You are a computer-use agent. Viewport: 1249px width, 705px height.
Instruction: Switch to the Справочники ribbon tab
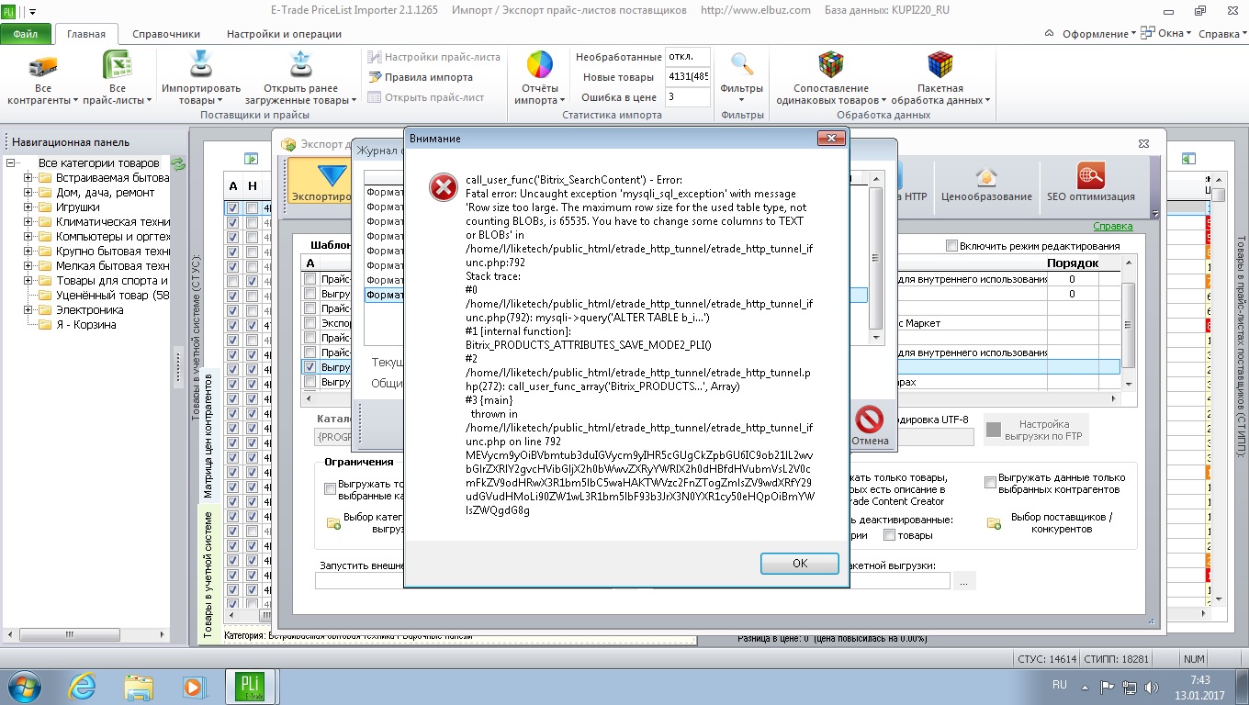[x=166, y=34]
